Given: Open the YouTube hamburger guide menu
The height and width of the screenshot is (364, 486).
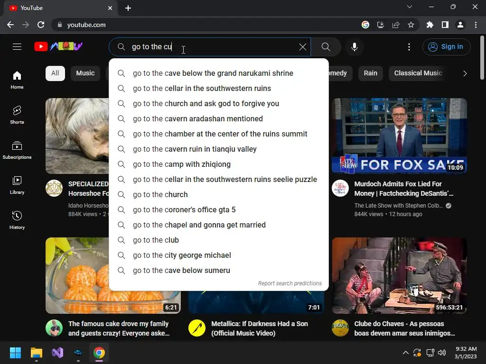Looking at the screenshot, I should point(17,47).
